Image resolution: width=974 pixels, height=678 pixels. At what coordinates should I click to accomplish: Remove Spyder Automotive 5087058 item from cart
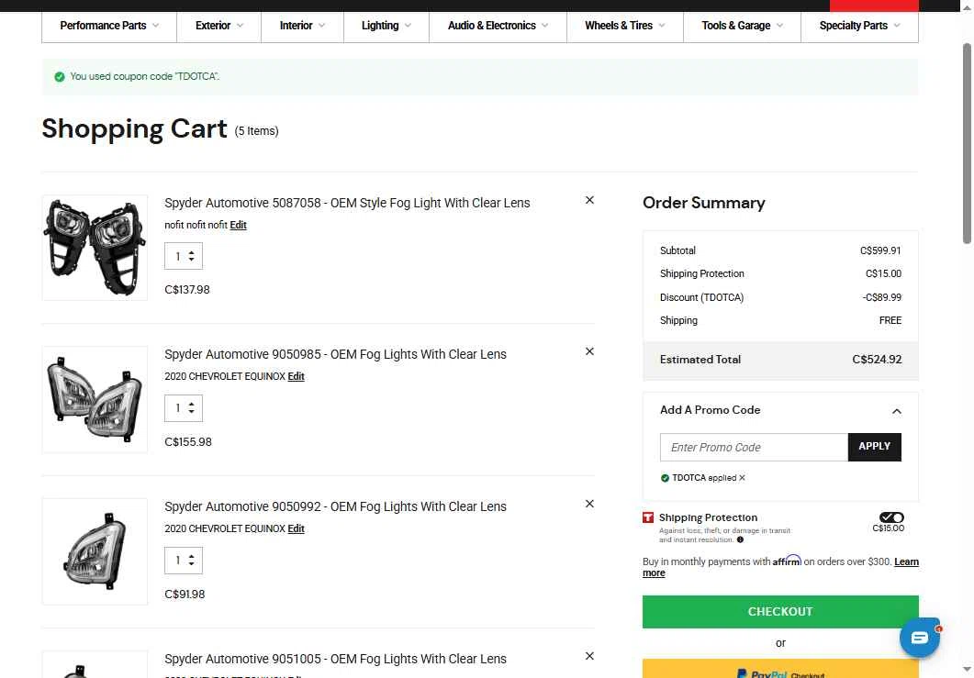coord(589,200)
